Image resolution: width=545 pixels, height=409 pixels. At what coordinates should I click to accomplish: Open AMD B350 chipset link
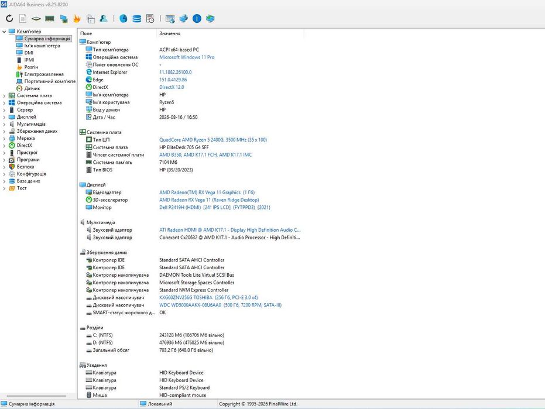coord(205,154)
